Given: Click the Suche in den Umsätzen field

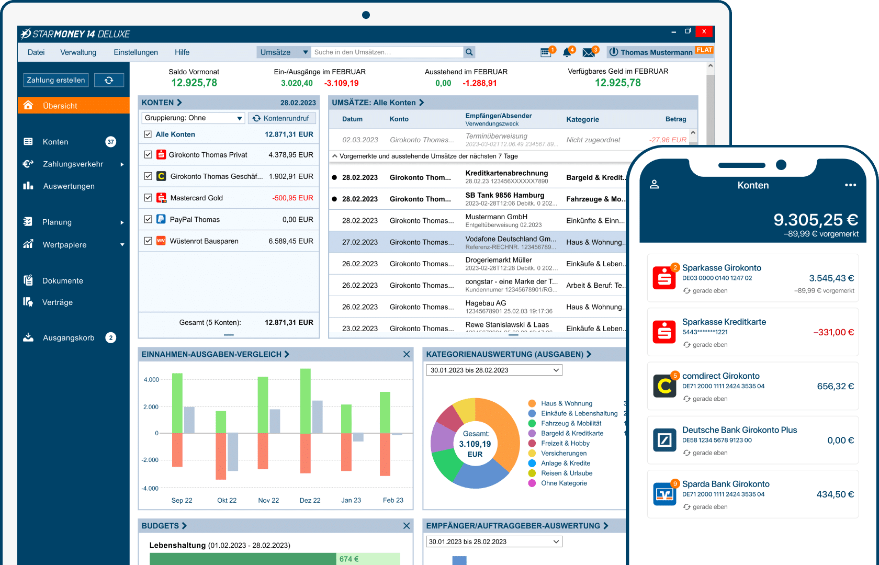Looking at the screenshot, I should coord(387,52).
